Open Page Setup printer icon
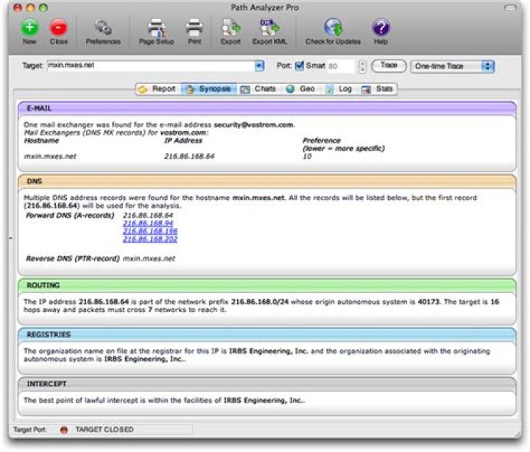530x452 pixels. 157,28
